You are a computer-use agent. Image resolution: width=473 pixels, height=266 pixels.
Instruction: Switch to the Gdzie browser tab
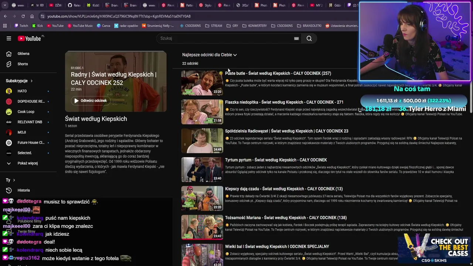click(x=334, y=5)
